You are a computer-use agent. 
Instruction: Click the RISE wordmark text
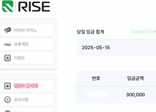point(34,7)
